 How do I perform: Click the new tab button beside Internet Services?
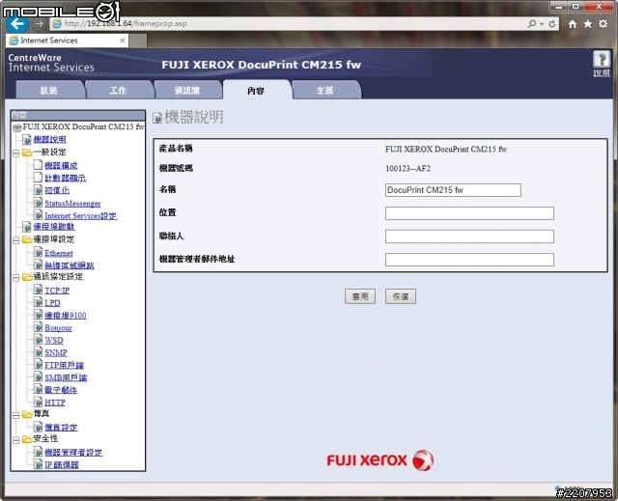pos(138,41)
